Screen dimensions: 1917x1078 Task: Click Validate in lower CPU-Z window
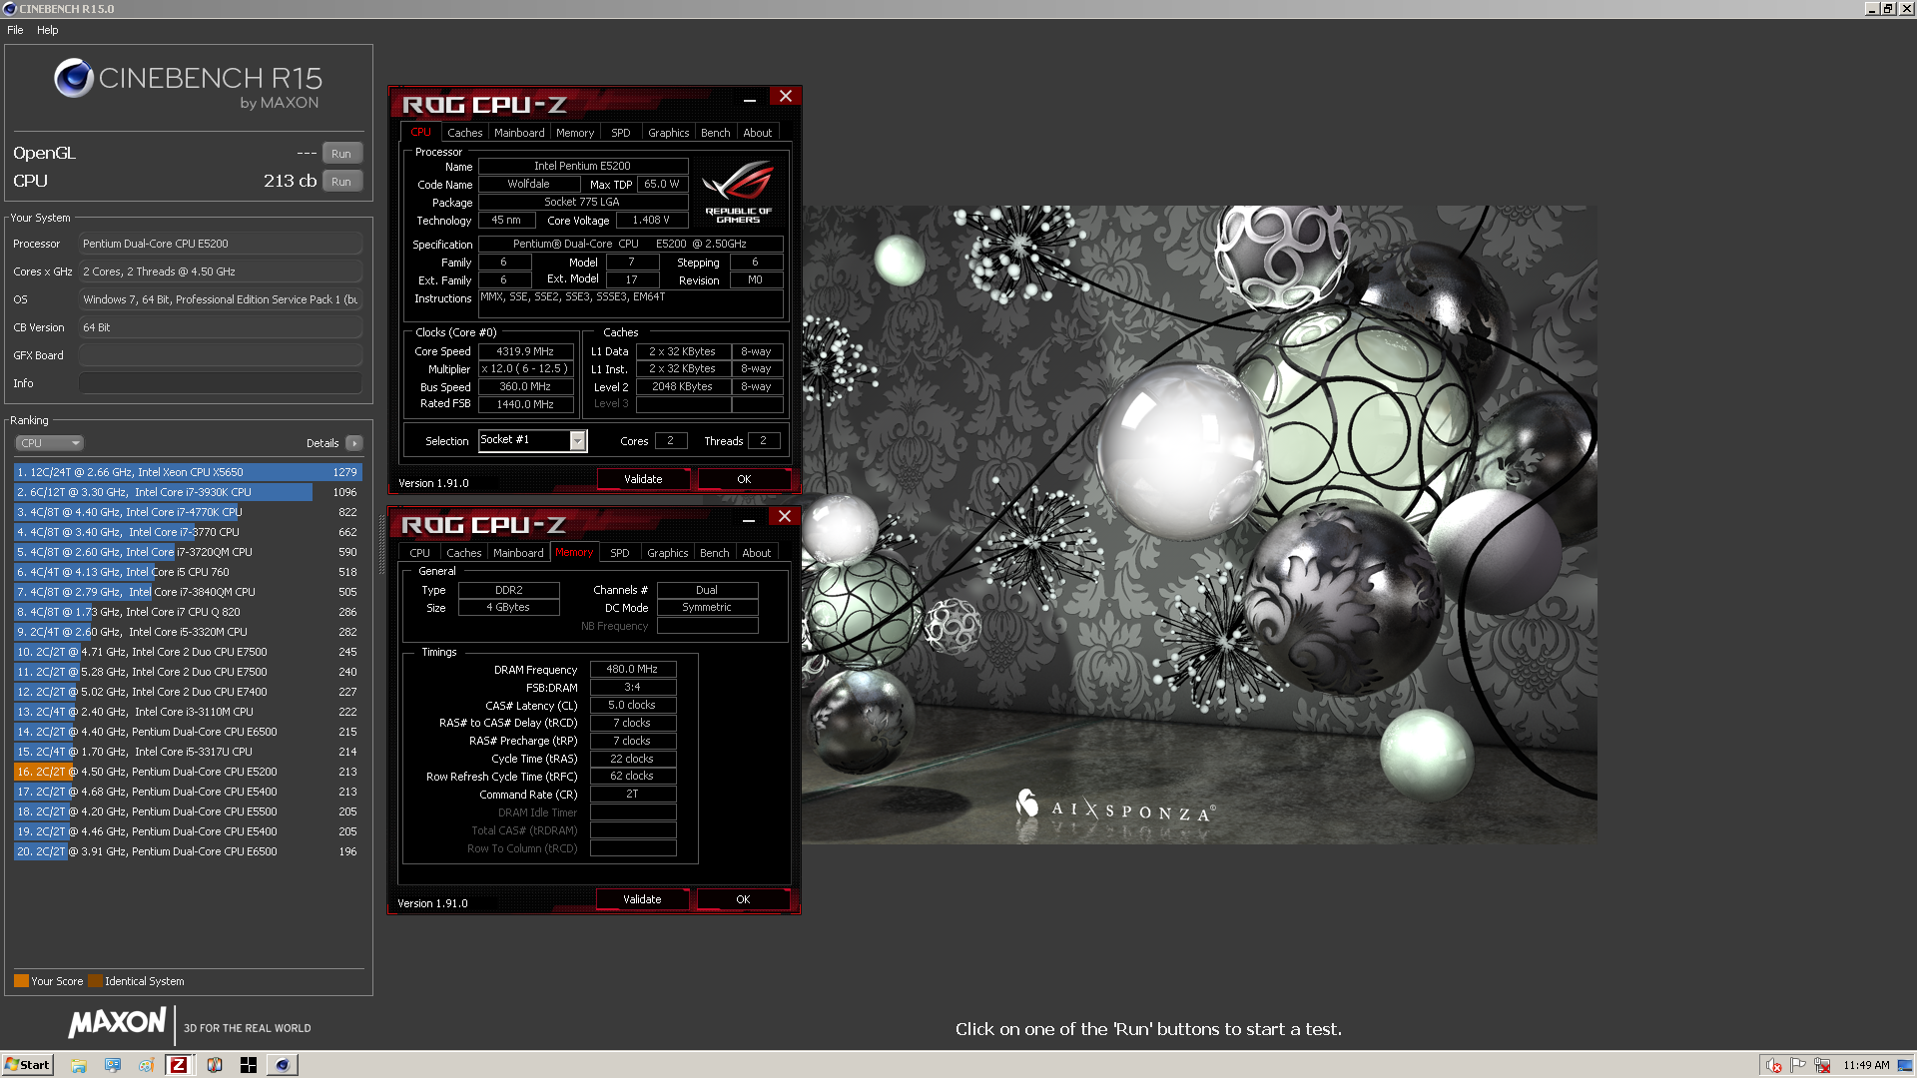pos(642,899)
